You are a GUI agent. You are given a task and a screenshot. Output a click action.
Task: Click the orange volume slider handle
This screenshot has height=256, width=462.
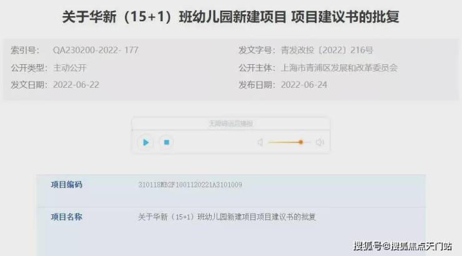coord(301,142)
